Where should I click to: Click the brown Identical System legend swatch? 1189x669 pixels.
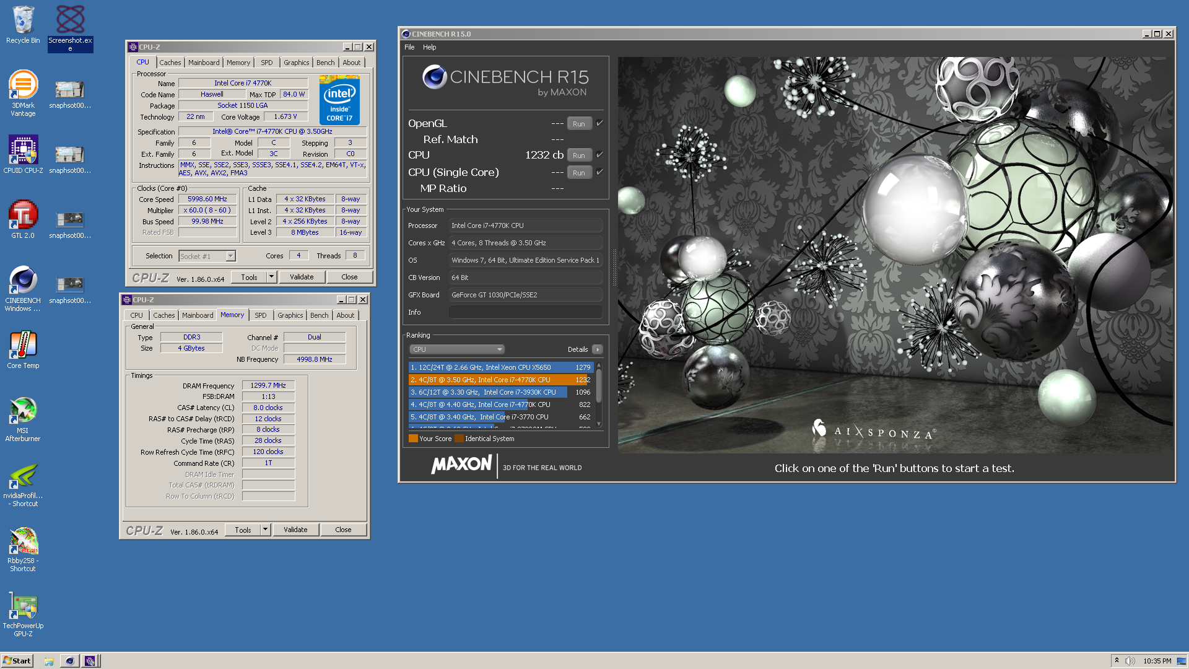[459, 439]
